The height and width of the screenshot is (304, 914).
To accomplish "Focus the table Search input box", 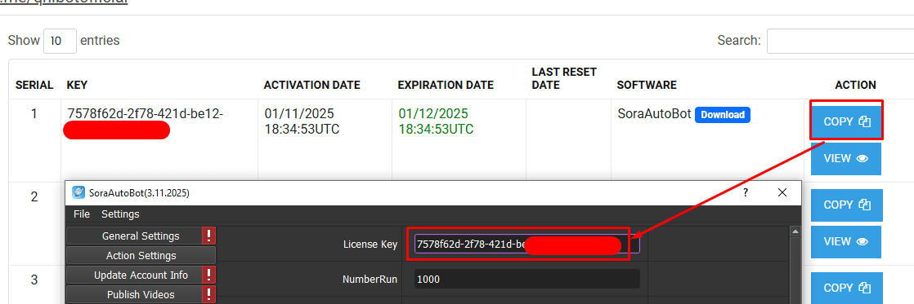I will [x=840, y=42].
